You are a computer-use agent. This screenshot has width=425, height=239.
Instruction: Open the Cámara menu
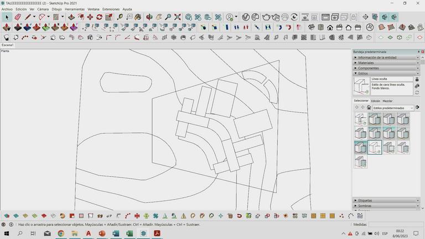(x=43, y=9)
